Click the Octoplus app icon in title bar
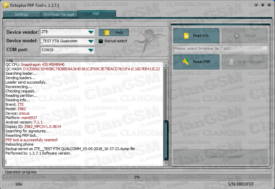The height and width of the screenshot is (189, 275). pyautogui.click(x=5, y=5)
